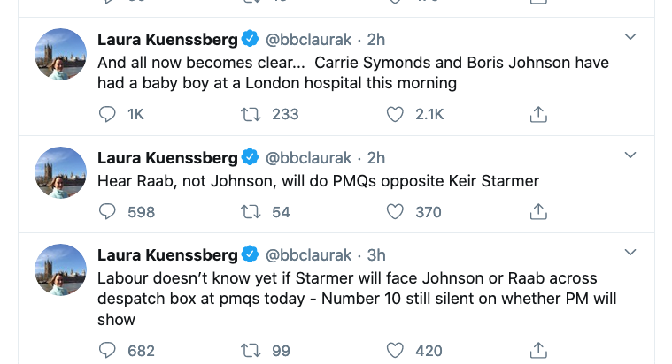Share the Labour despatch box tweet

[537, 351]
